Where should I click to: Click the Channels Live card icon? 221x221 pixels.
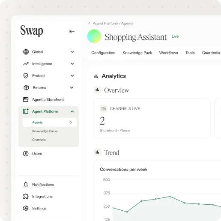tap(104, 109)
